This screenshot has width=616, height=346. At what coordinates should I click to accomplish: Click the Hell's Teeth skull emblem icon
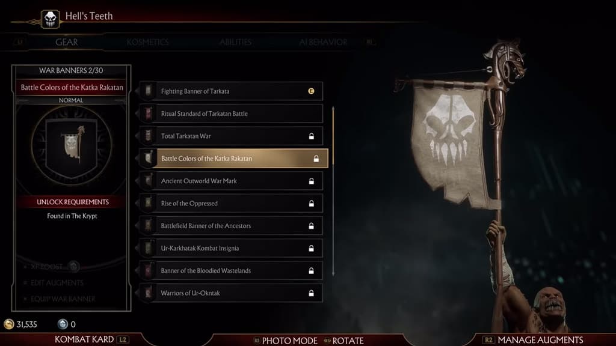(51, 19)
